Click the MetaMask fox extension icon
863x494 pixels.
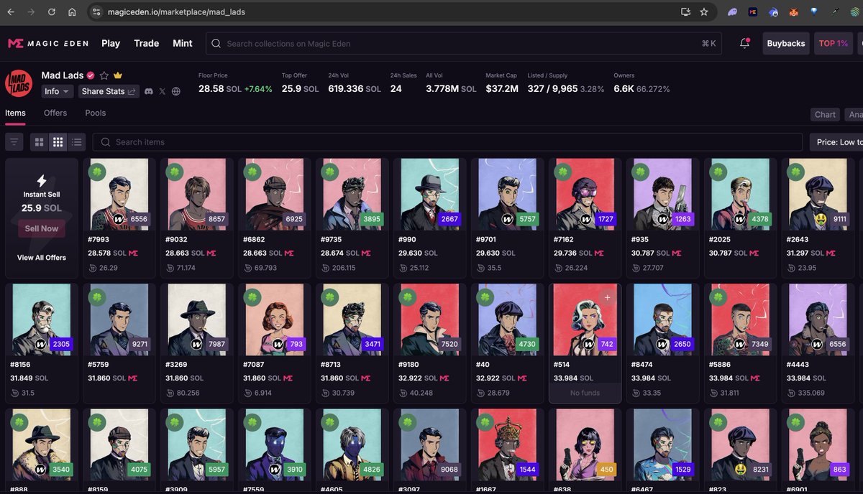point(794,12)
